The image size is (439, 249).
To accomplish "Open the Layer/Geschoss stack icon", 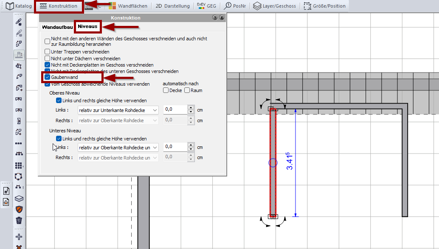I will click(x=257, y=6).
